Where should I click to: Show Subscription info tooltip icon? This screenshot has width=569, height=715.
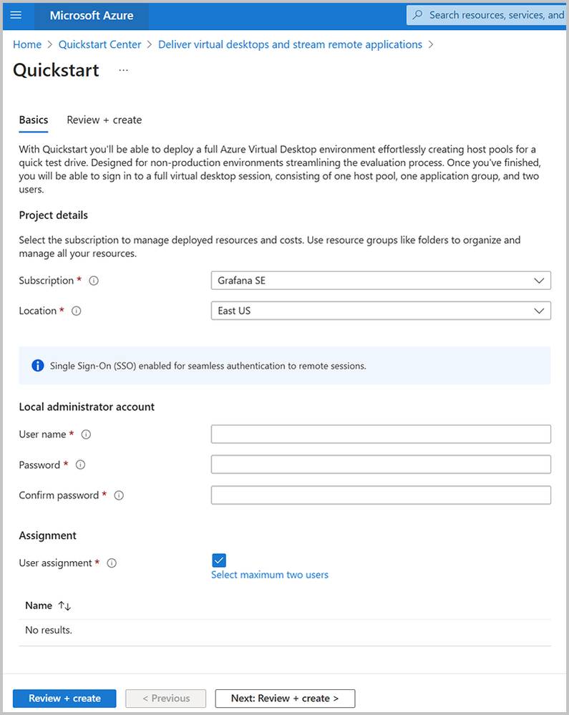click(94, 281)
